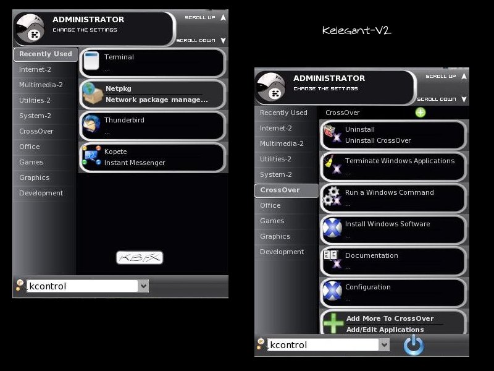This screenshot has height=371, width=494.
Task: Select Recently Used in the left menu
Action: coord(45,54)
